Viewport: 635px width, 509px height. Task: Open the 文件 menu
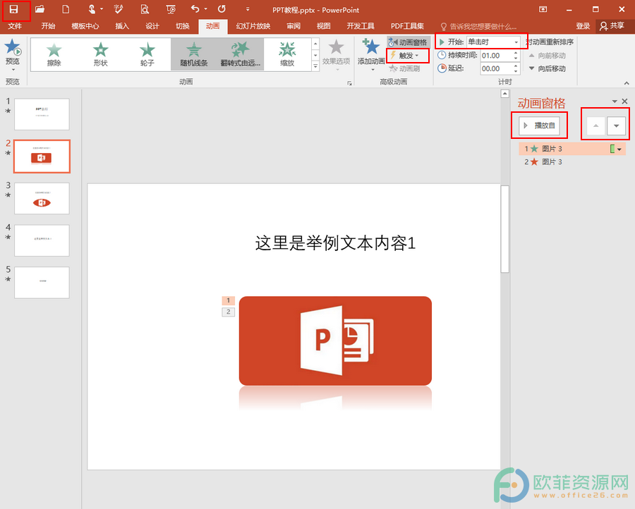[15, 26]
